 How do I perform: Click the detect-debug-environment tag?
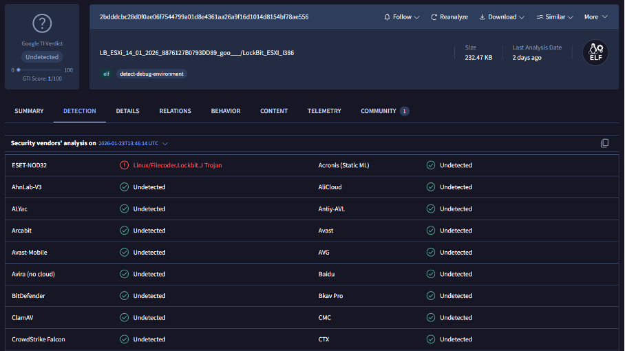coord(151,74)
